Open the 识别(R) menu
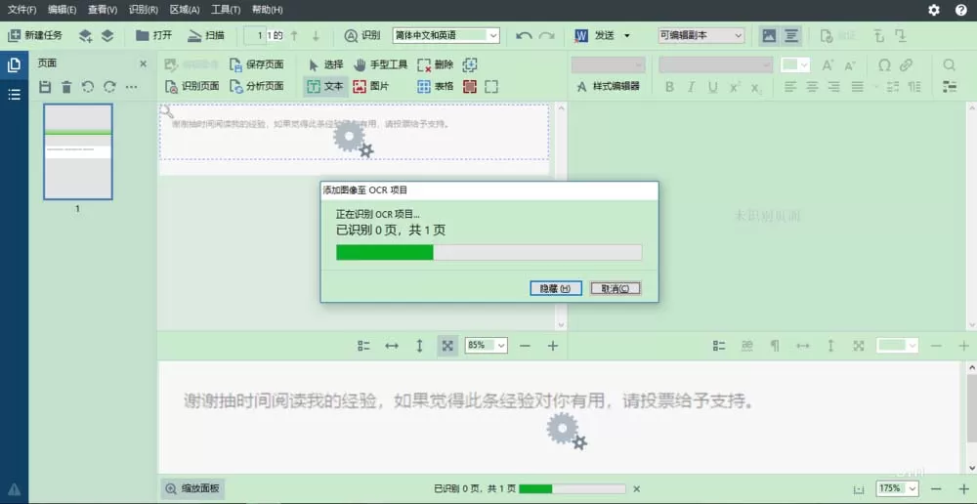Screen dimensions: 977x504 pyautogui.click(x=144, y=10)
